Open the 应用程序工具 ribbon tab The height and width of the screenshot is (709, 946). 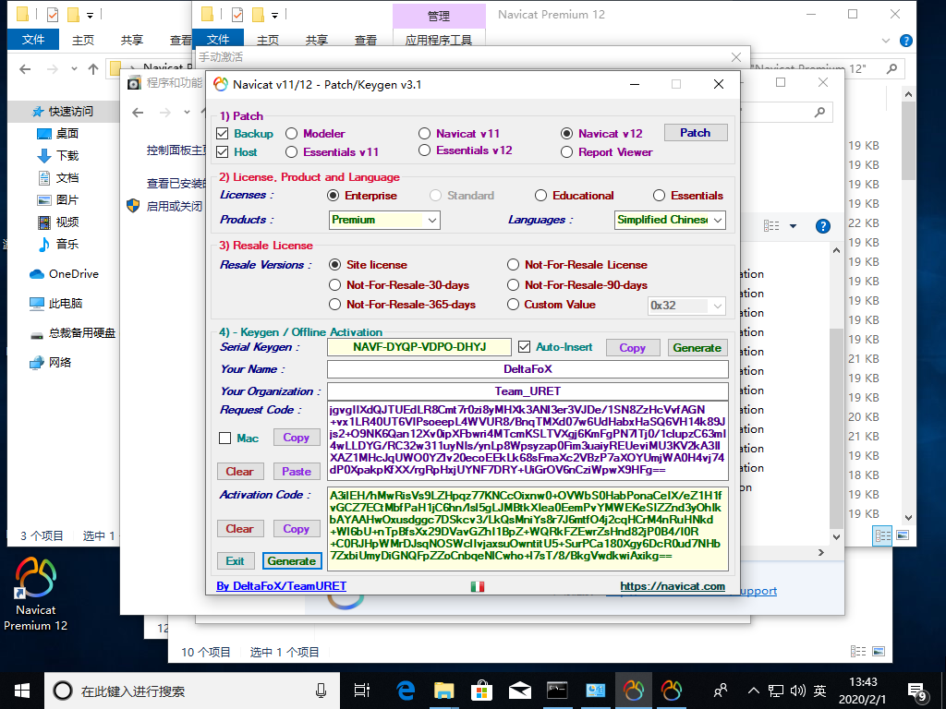(x=439, y=41)
